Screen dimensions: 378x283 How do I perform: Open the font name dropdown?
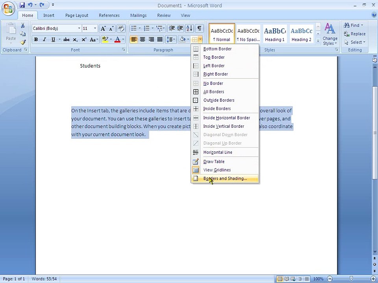pyautogui.click(x=79, y=28)
